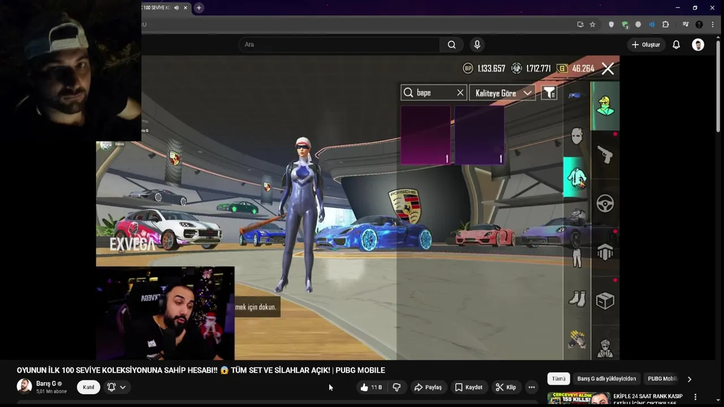
Task: Select the first pink item card
Action: coord(426,135)
